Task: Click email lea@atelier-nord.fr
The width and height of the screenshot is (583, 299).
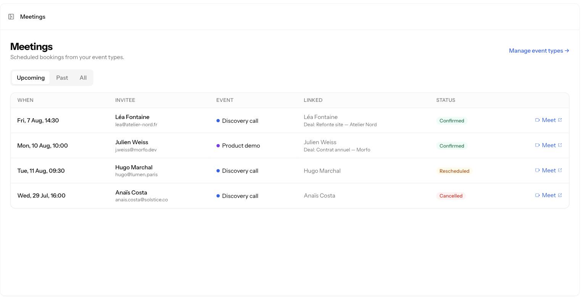Action: (x=136, y=125)
